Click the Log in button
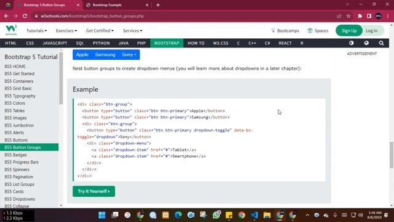Viewport: 394px width, 222px height. [x=372, y=30]
